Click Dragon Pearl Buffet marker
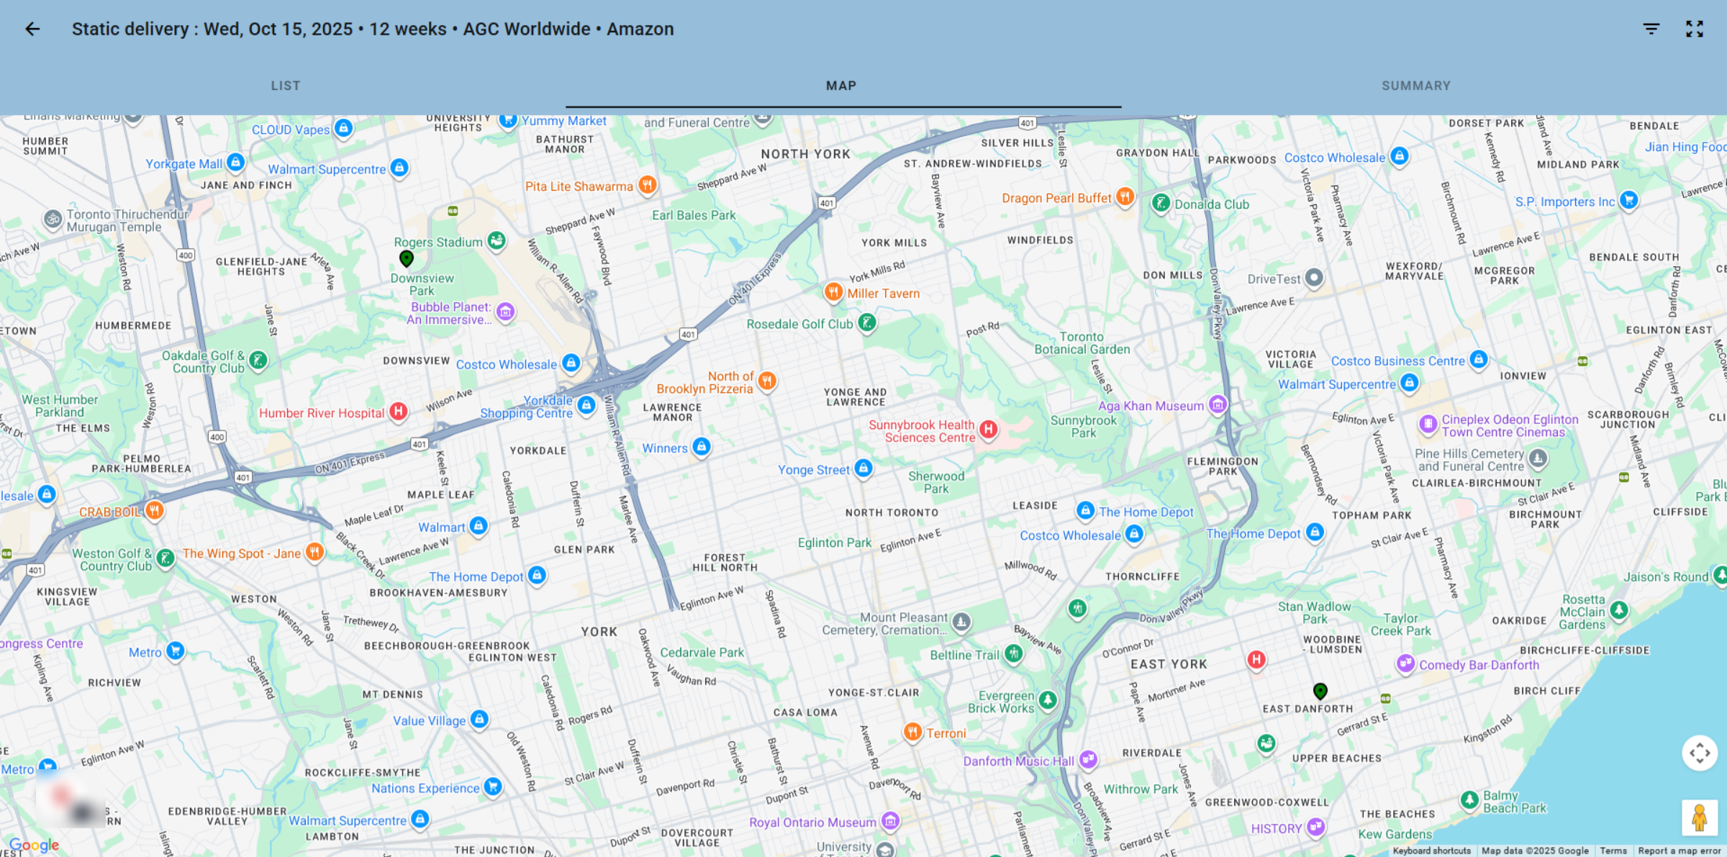This screenshot has height=857, width=1727. (x=1125, y=196)
